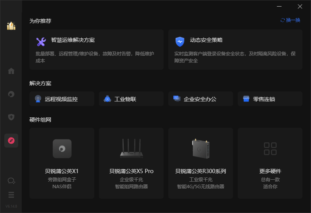The height and width of the screenshot is (213, 311).
Task: Open the 零售连锁 solution
Action: click(x=270, y=99)
